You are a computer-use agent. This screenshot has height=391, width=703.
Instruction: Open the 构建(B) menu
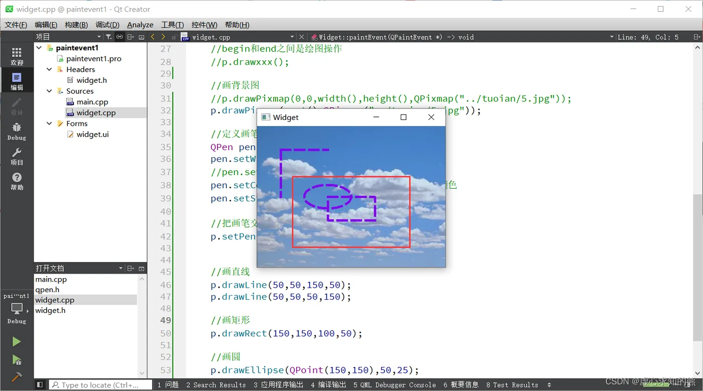[x=76, y=25]
